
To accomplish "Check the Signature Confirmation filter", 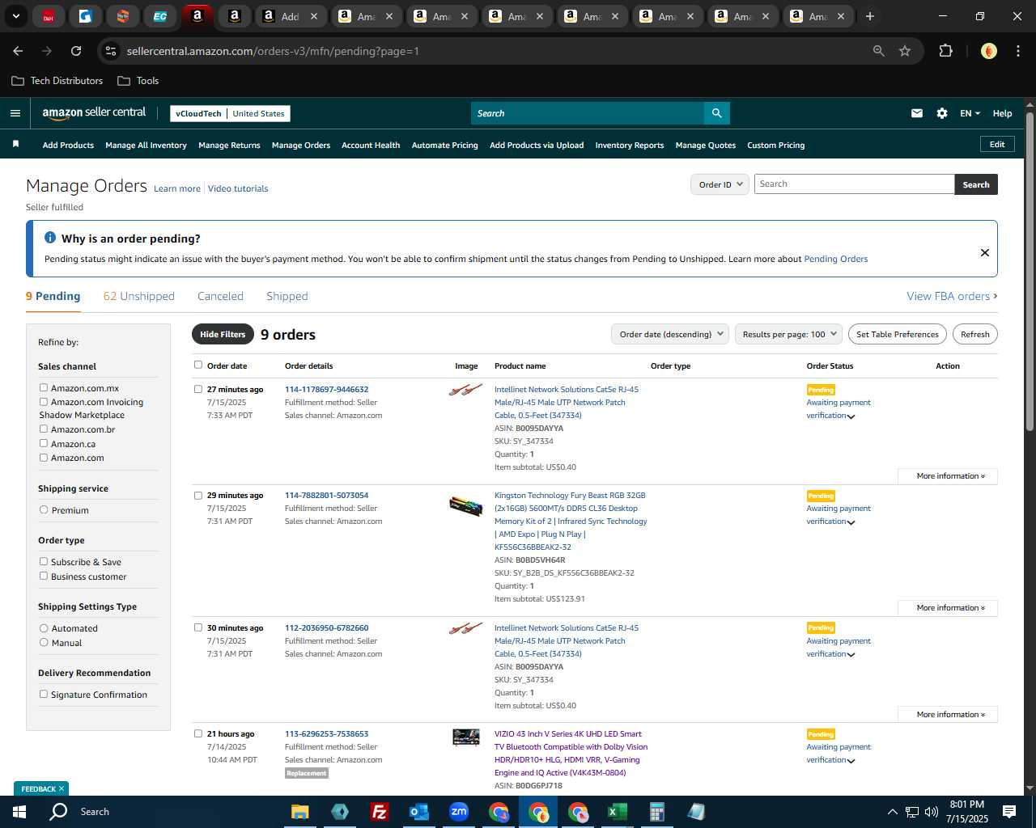I will [x=44, y=694].
